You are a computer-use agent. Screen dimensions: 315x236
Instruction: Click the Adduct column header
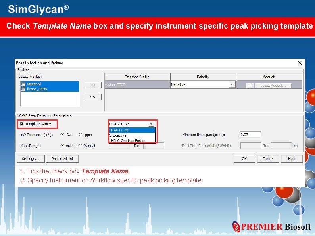[269, 77]
